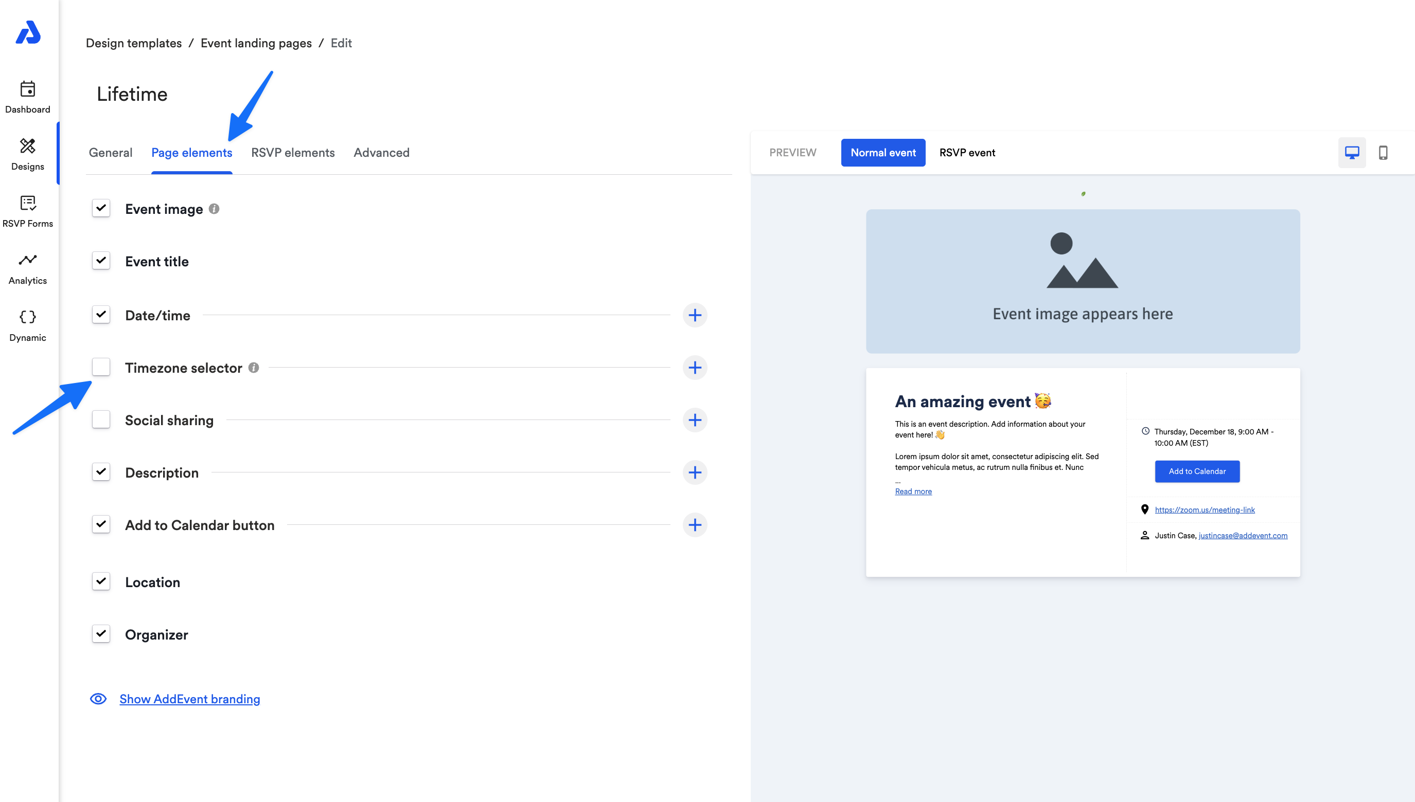1415x802 pixels.
Task: Go to the Designs section
Action: (28, 154)
